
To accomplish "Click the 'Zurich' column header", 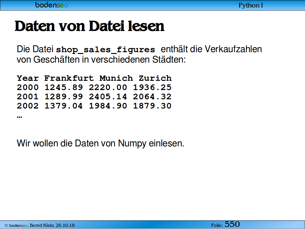I will 155,78.
